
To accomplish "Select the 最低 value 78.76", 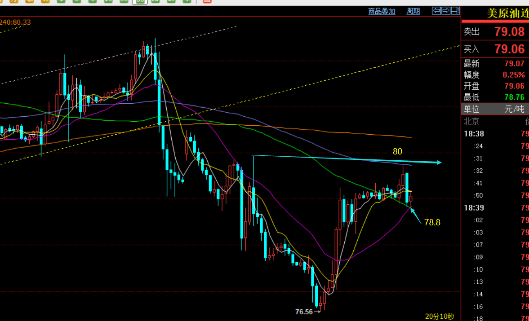I will click(x=515, y=97).
